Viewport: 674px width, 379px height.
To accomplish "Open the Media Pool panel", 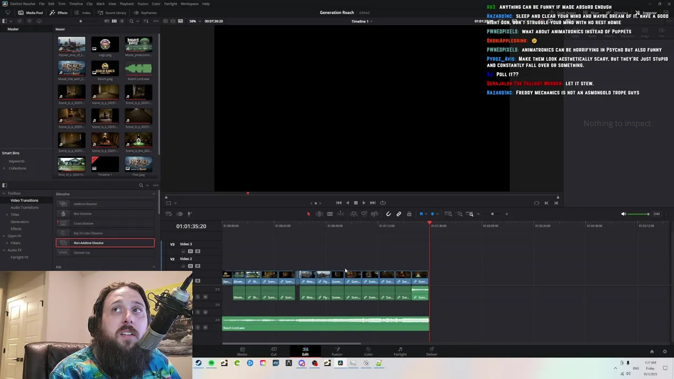I will (x=31, y=13).
